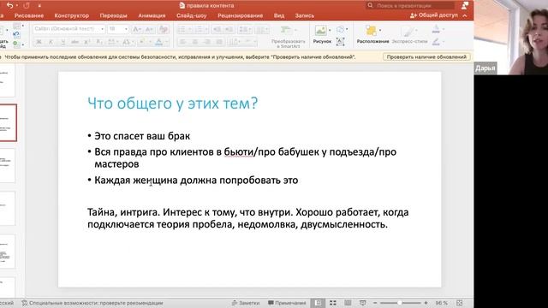The image size is (548, 308).
Task: Click the shape fill bucket icon
Action: coord(436,29)
